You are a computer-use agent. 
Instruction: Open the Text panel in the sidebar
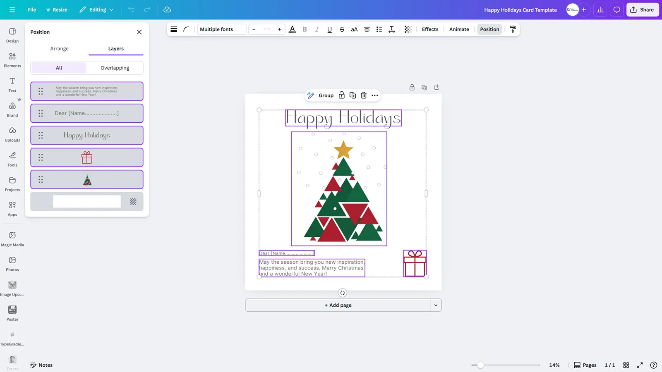click(12, 84)
